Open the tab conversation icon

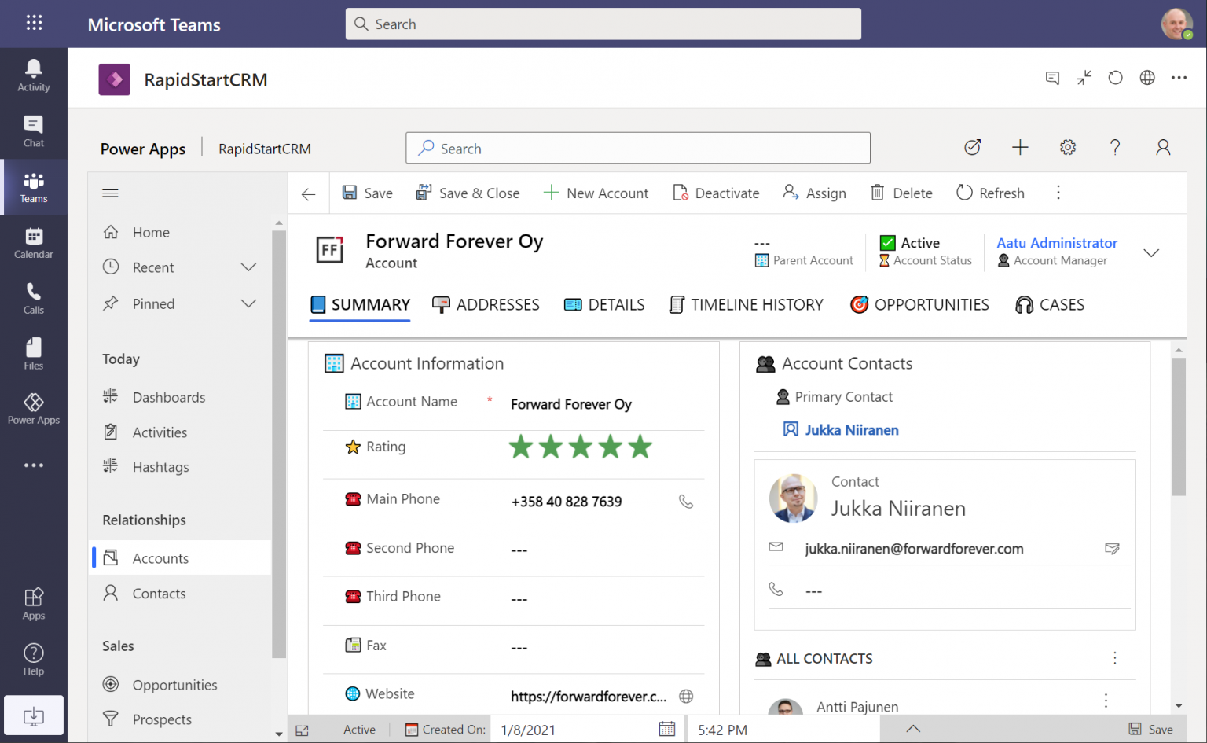point(1052,78)
